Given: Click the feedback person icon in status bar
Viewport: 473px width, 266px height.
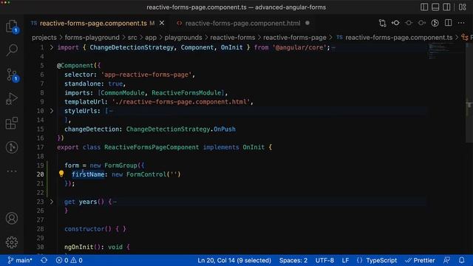Looking at the screenshot, I should tap(446, 260).
